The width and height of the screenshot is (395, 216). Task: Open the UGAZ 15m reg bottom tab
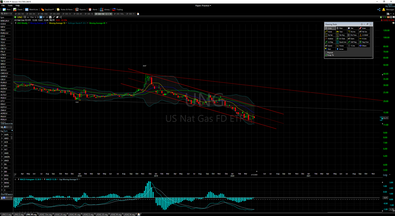pos(45,214)
